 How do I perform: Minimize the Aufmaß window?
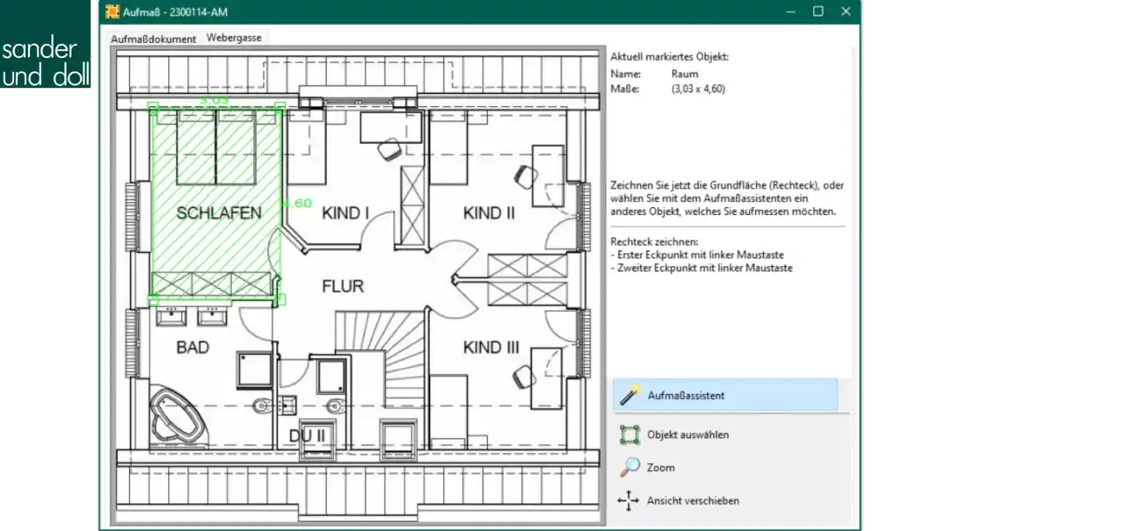(x=789, y=11)
